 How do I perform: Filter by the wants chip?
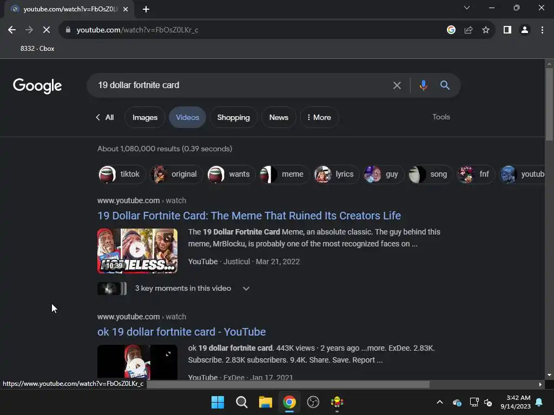(231, 175)
